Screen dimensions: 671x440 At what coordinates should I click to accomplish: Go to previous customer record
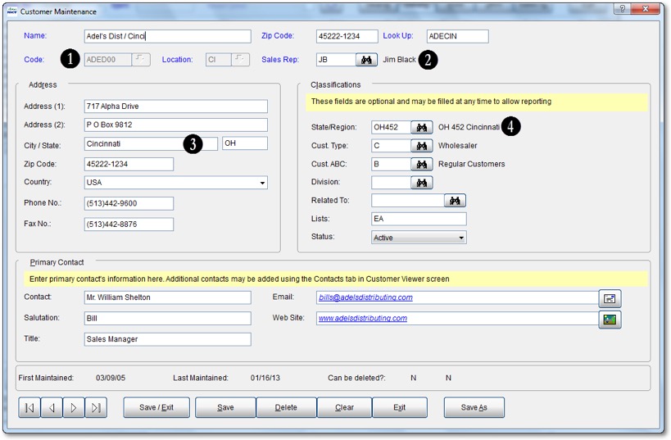coord(52,407)
